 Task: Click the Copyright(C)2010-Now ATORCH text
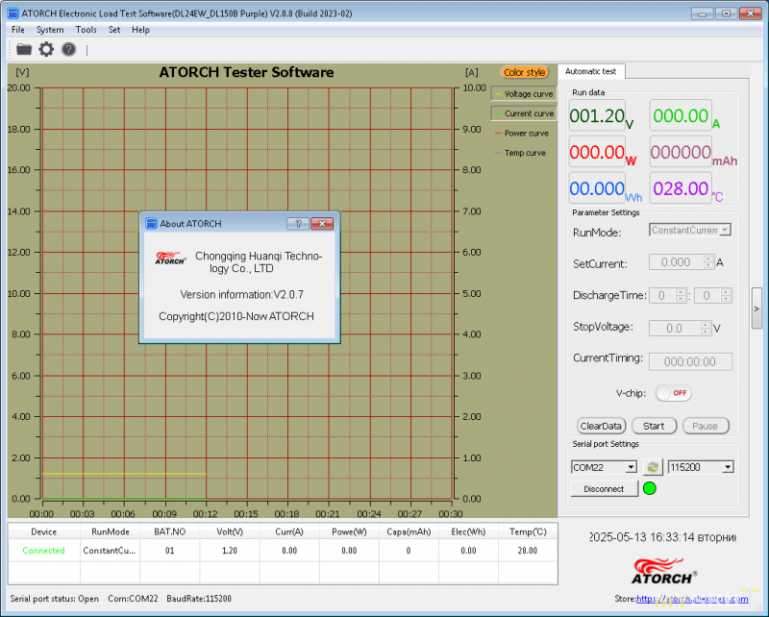236,316
